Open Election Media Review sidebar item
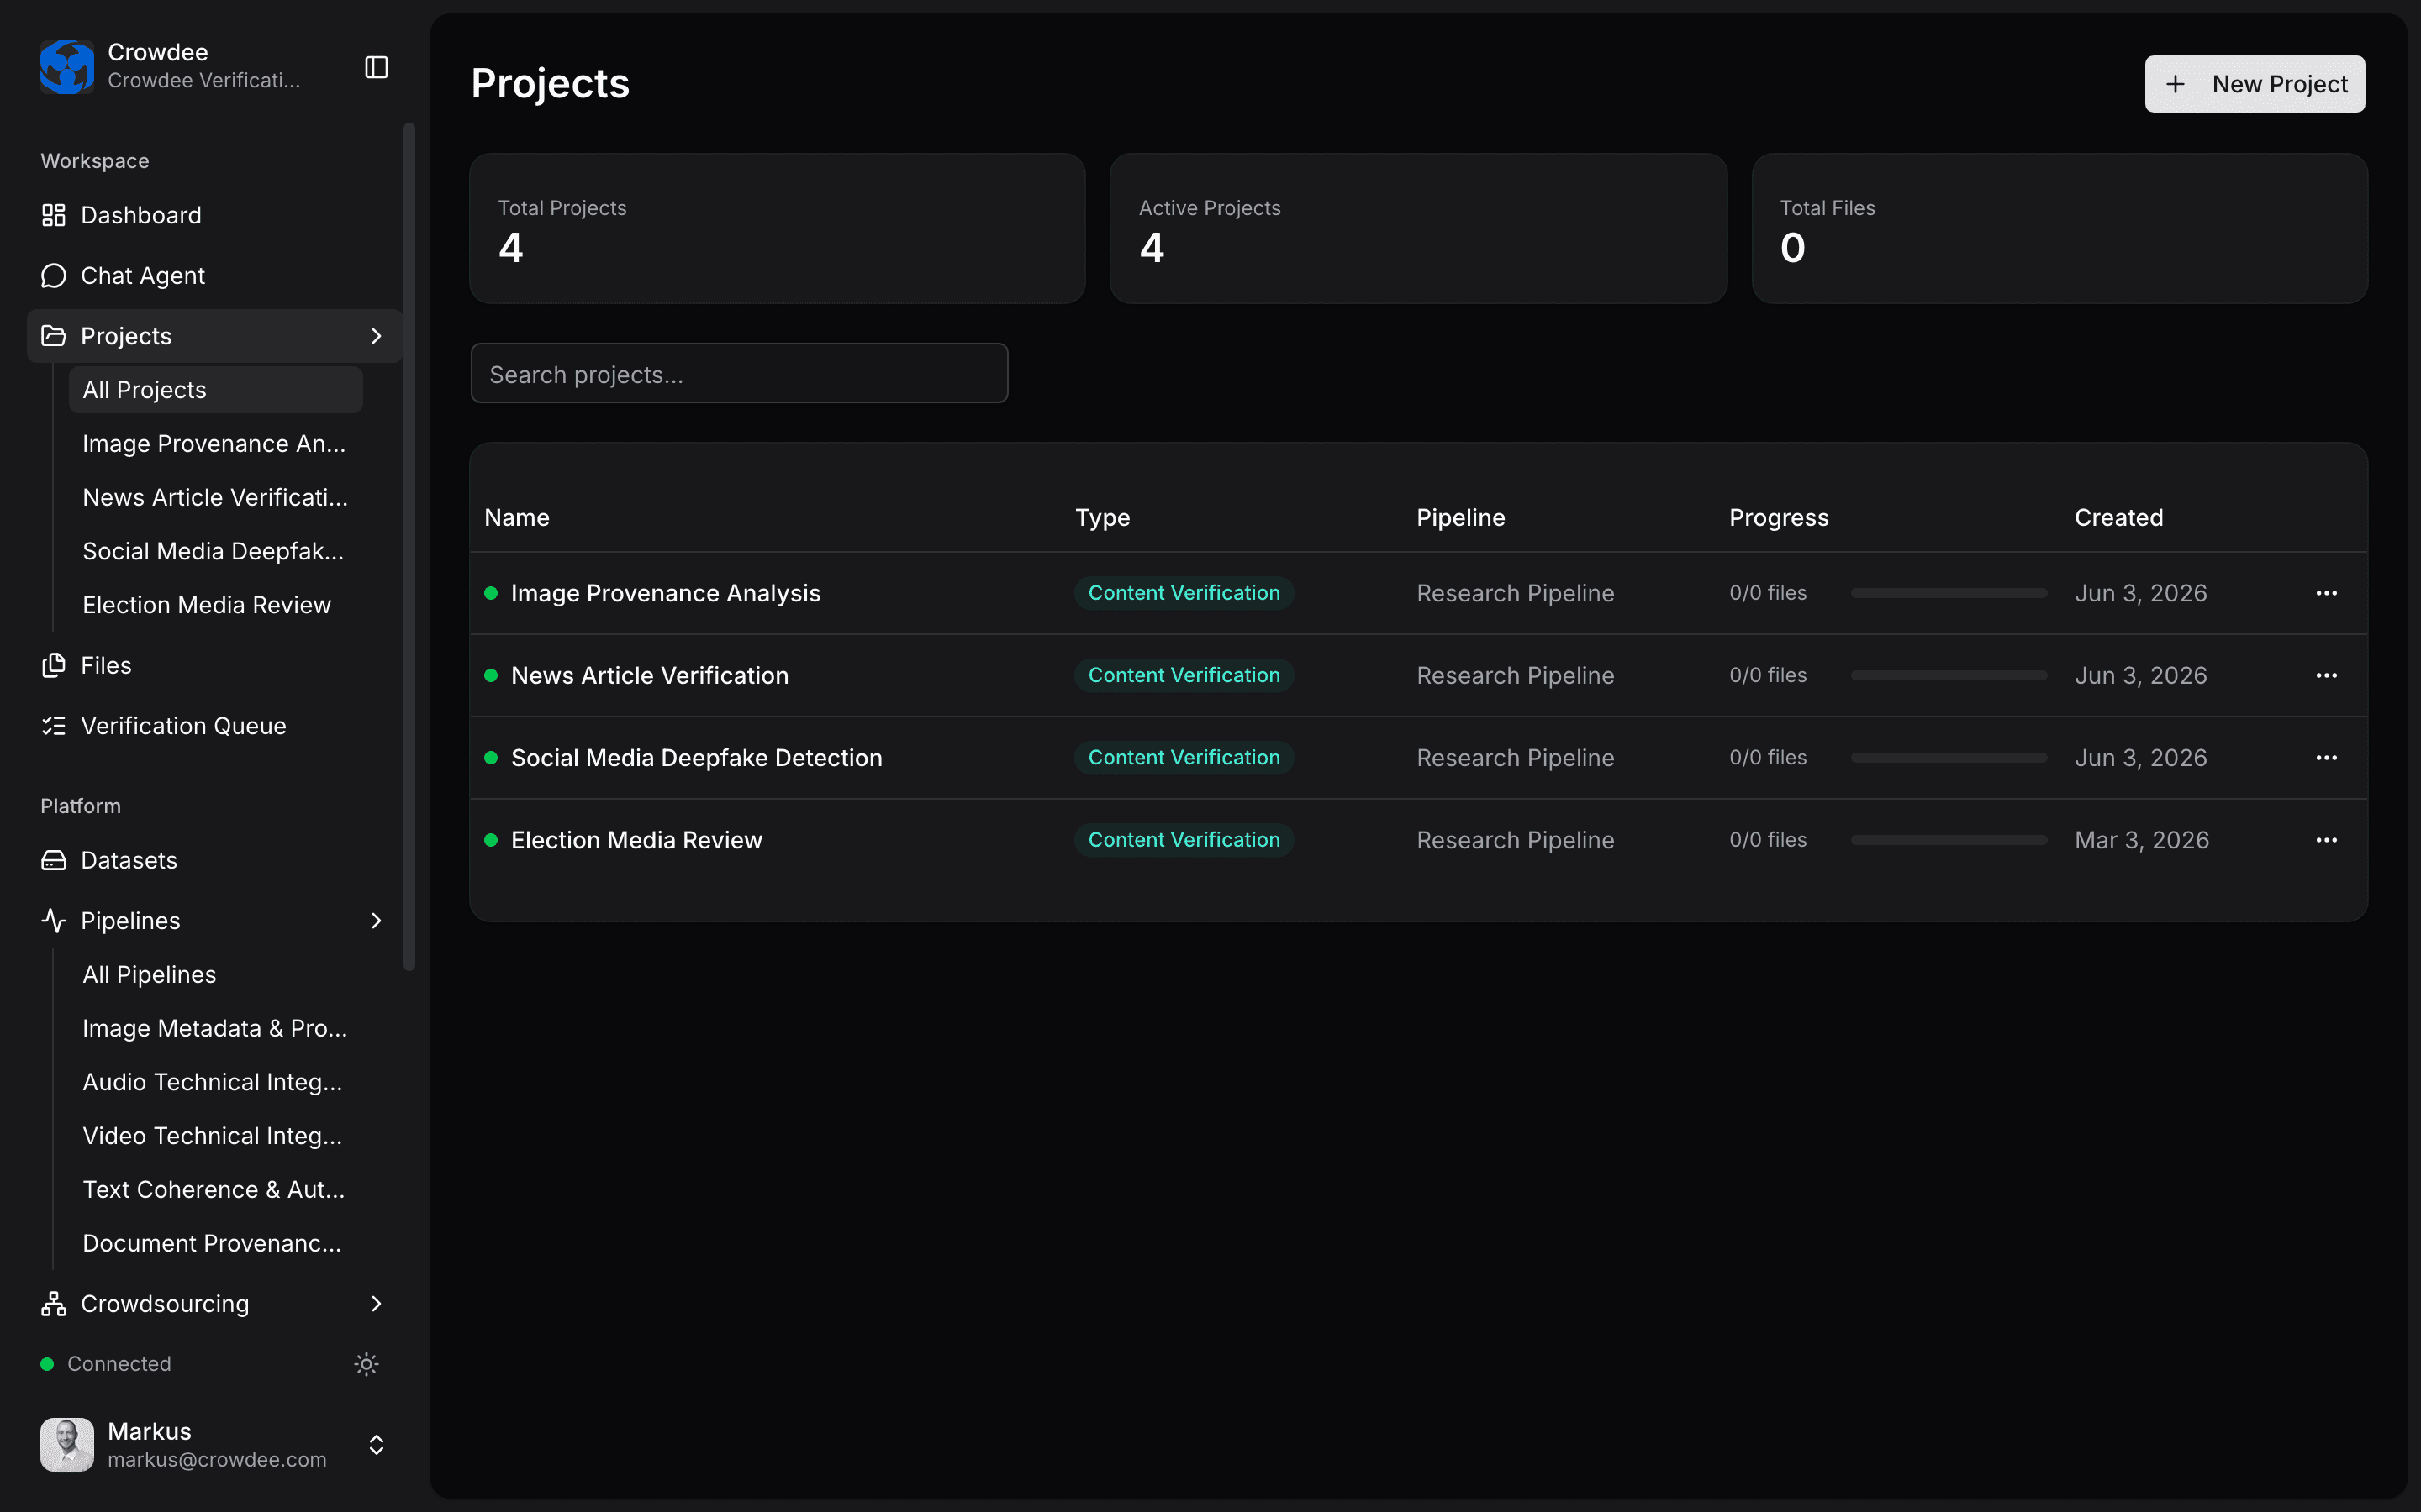Viewport: 2421px width, 1512px height. pyautogui.click(x=215, y=605)
